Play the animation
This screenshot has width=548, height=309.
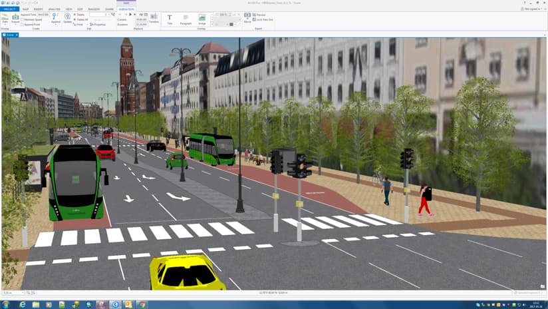tap(130, 15)
